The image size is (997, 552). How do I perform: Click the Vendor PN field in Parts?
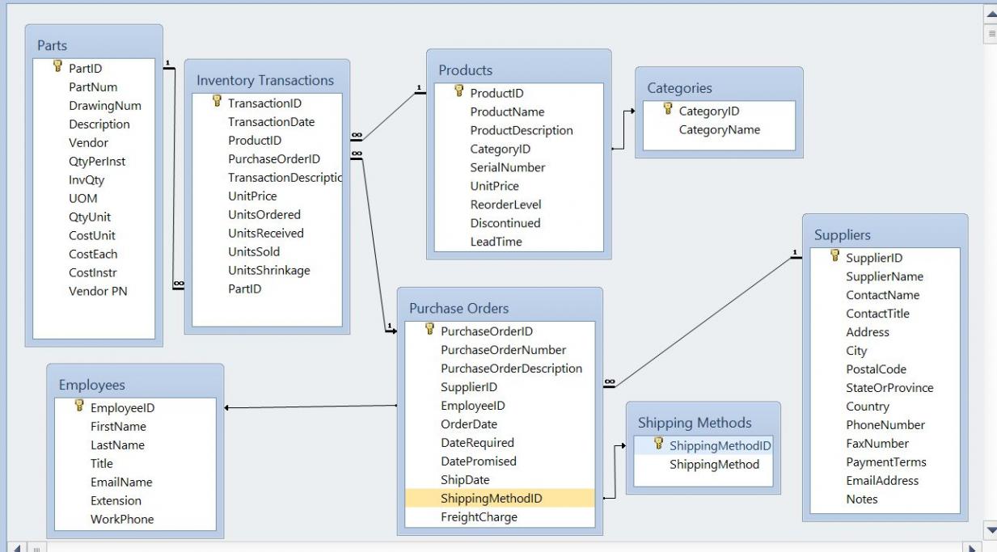coord(98,291)
